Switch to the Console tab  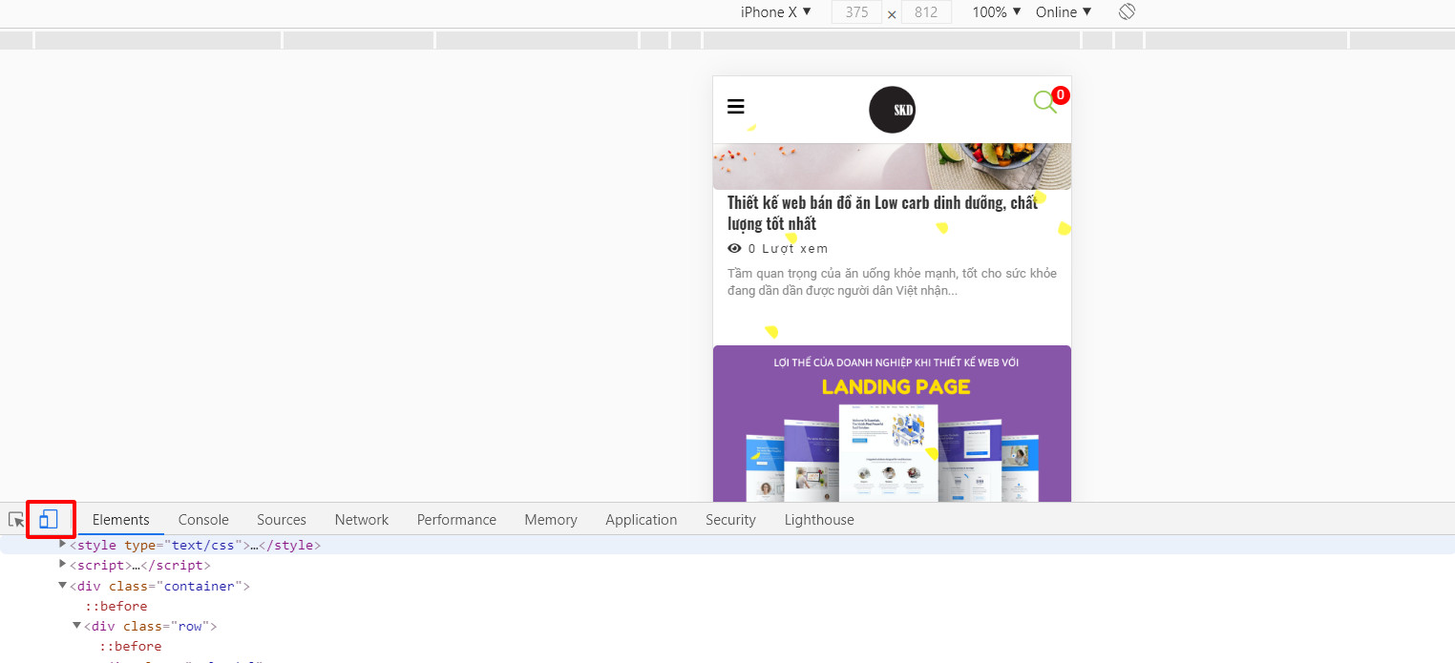[x=203, y=520]
